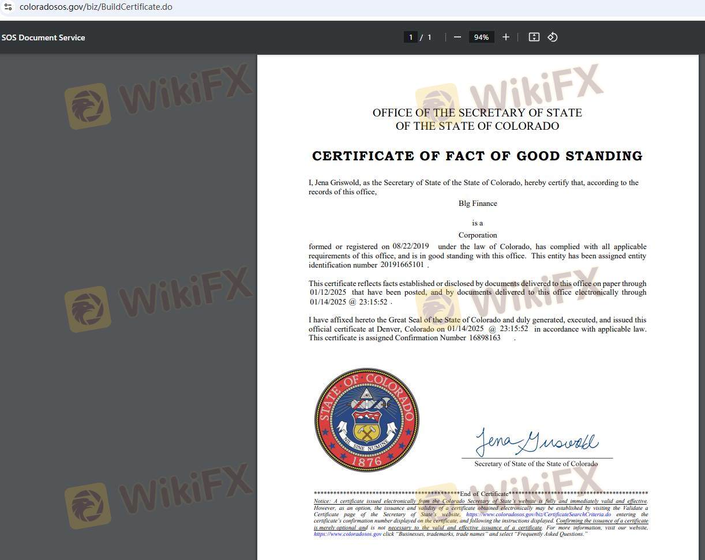The image size is (705, 560).
Task: Click the SOS Document Service title
Action: pyautogui.click(x=43, y=37)
